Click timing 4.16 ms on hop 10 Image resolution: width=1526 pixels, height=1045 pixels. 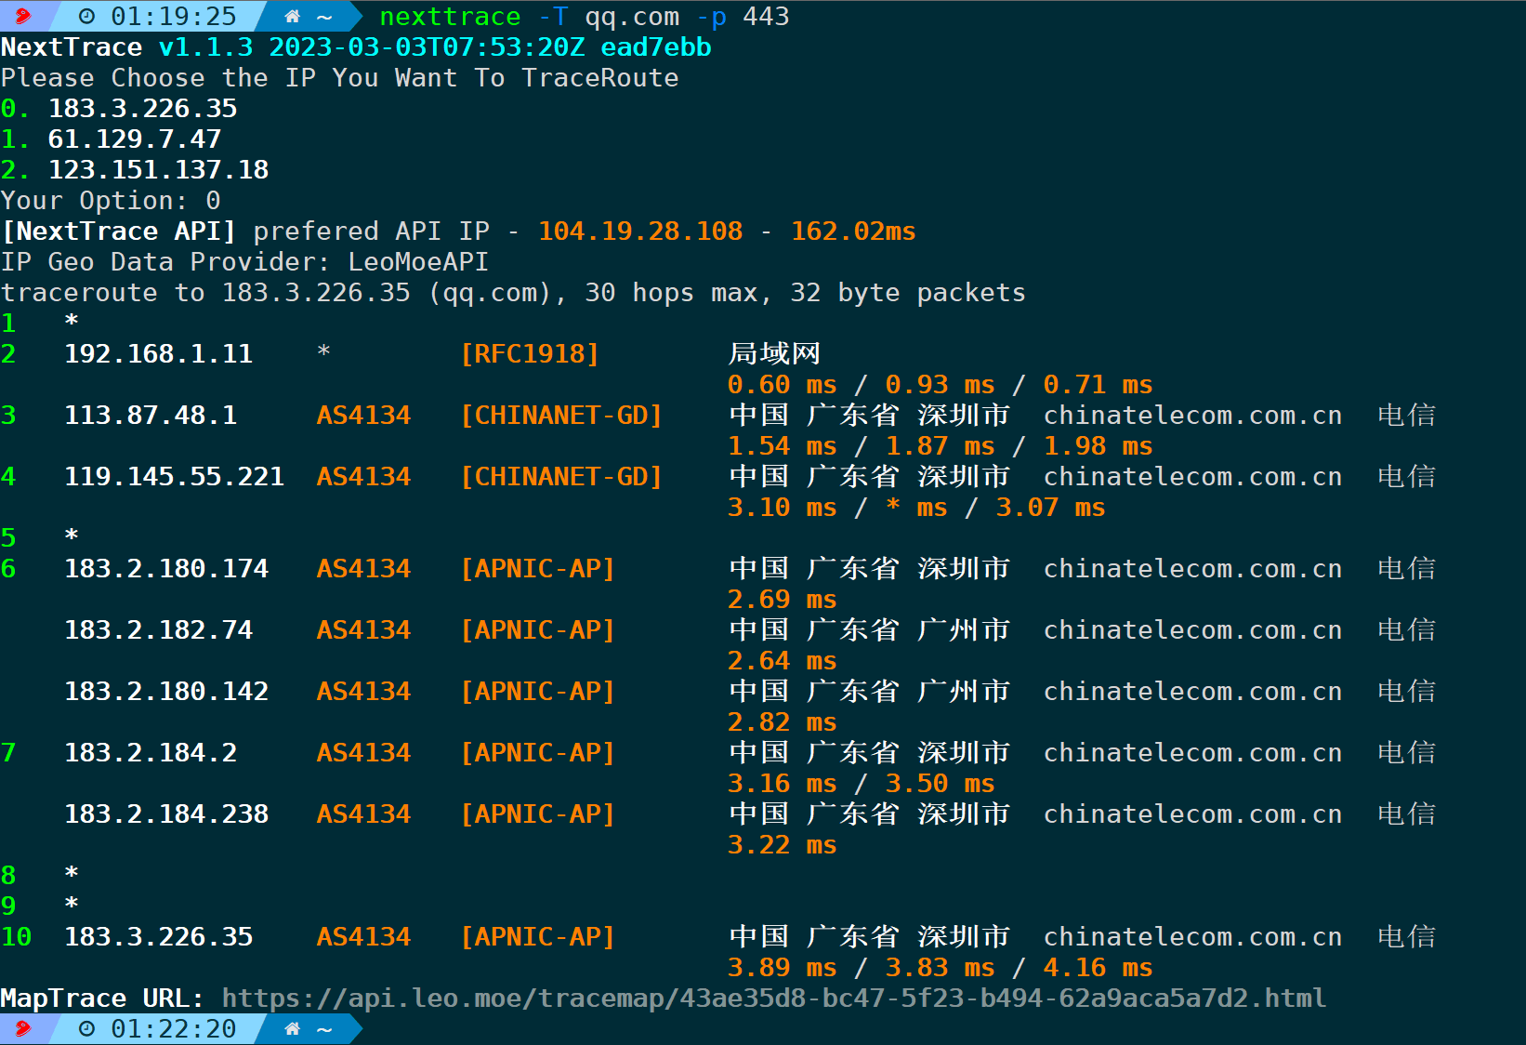pyautogui.click(x=1098, y=968)
